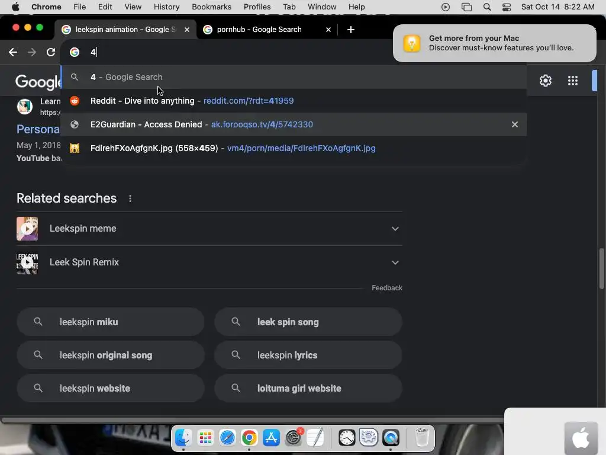606x455 pixels.
Task: Open Control Center in menu bar
Action: pyautogui.click(x=507, y=7)
